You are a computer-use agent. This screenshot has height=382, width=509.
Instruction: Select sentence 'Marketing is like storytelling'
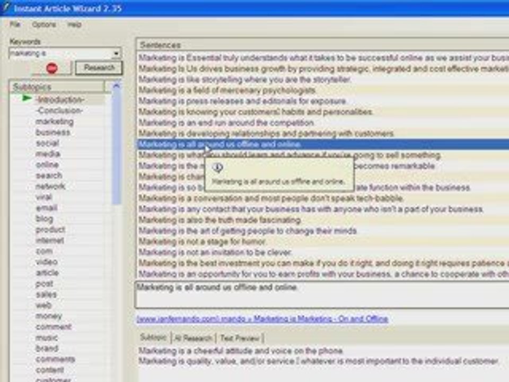pos(323,79)
